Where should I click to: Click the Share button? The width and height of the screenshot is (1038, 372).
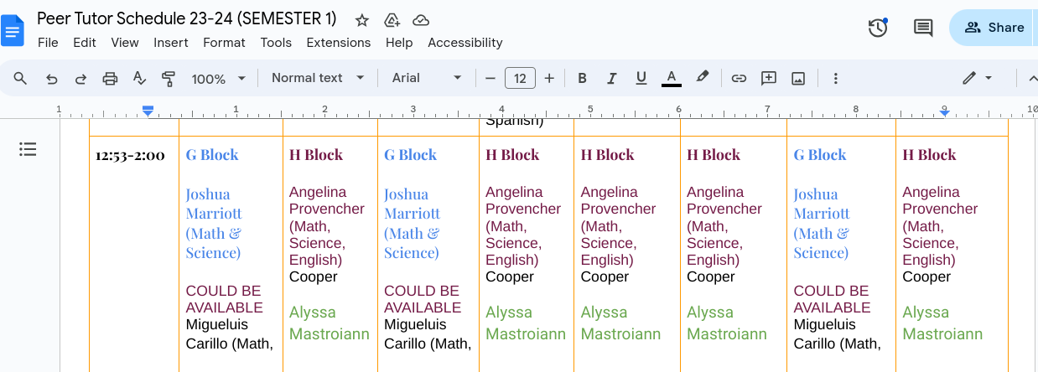pos(994,28)
